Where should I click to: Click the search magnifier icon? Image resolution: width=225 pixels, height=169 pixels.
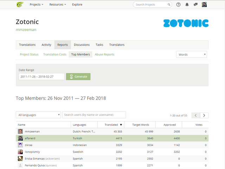[169, 5]
